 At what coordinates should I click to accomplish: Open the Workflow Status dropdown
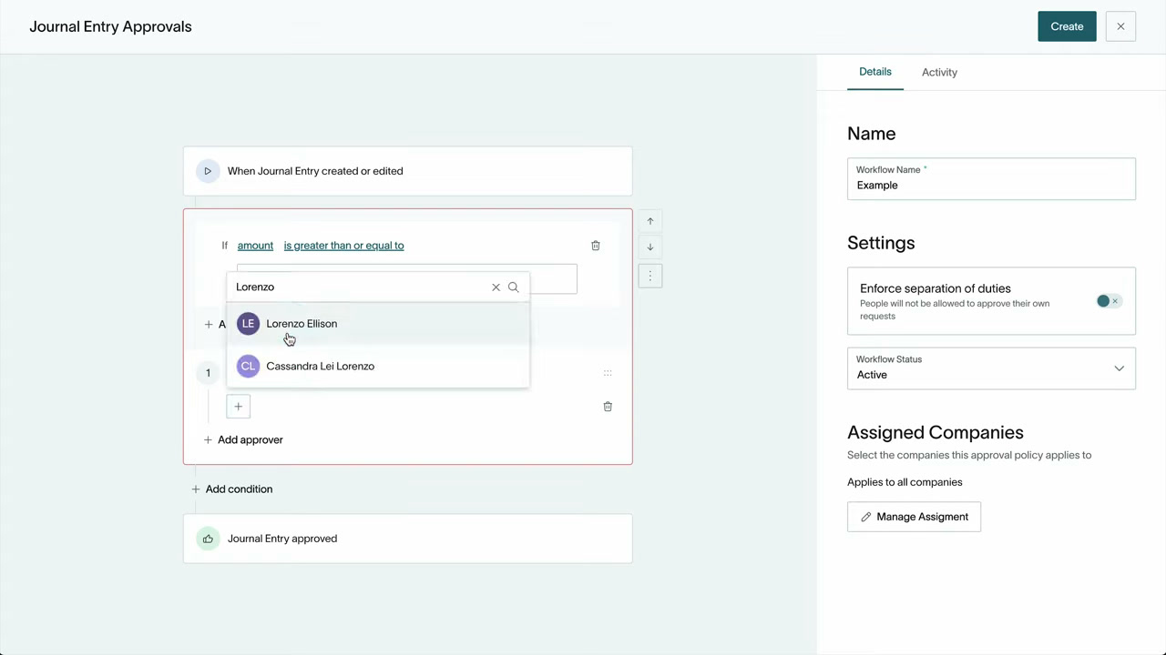991,368
